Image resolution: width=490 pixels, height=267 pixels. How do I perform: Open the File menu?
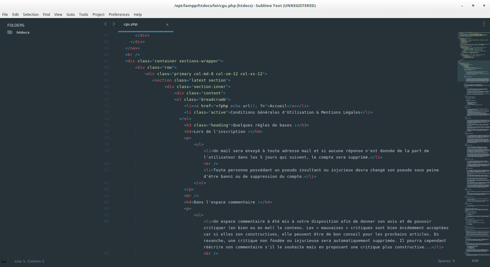click(x=5, y=14)
